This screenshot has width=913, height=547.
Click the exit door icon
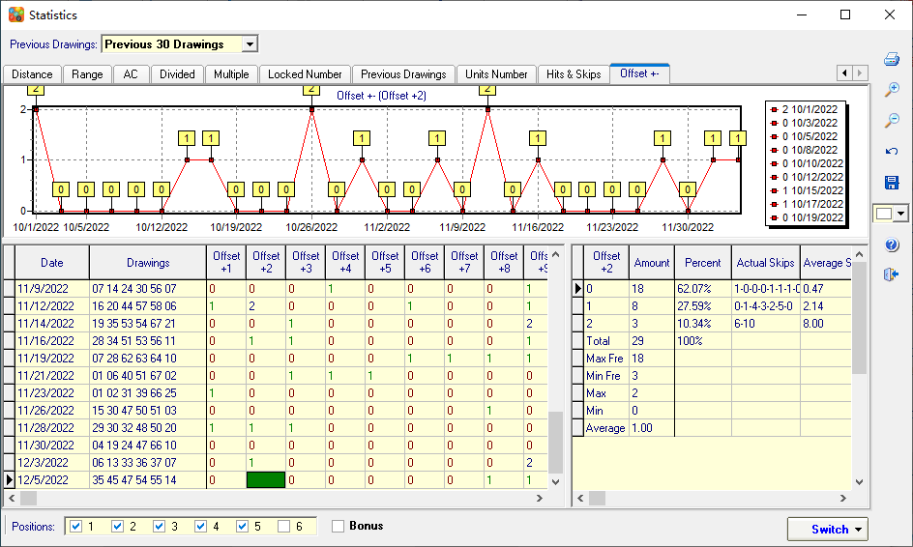892,275
